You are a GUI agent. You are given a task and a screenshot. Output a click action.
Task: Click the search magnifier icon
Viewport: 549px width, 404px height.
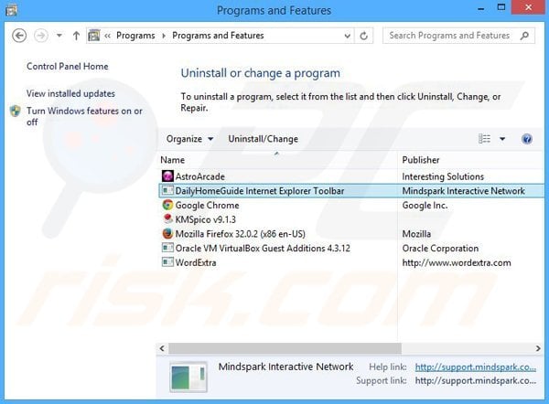(524, 36)
